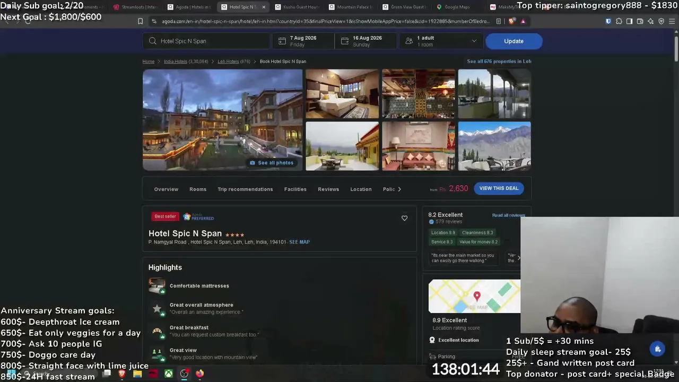Click the Location 8.9 rating chip
Image resolution: width=679 pixels, height=382 pixels.
443,232
